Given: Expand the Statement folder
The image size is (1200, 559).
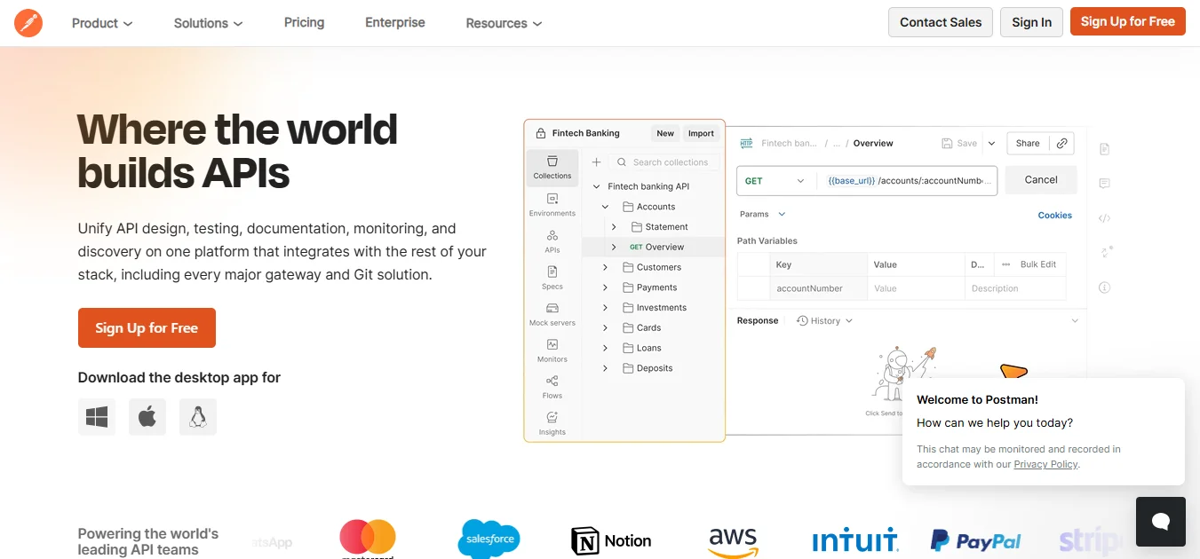Looking at the screenshot, I should point(614,227).
